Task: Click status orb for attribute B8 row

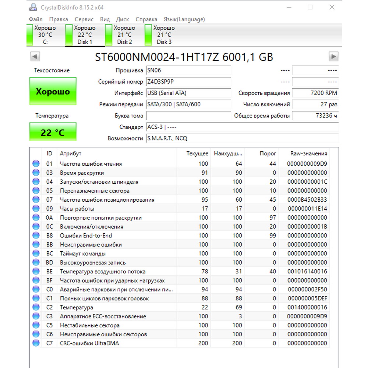Action: 36,235
